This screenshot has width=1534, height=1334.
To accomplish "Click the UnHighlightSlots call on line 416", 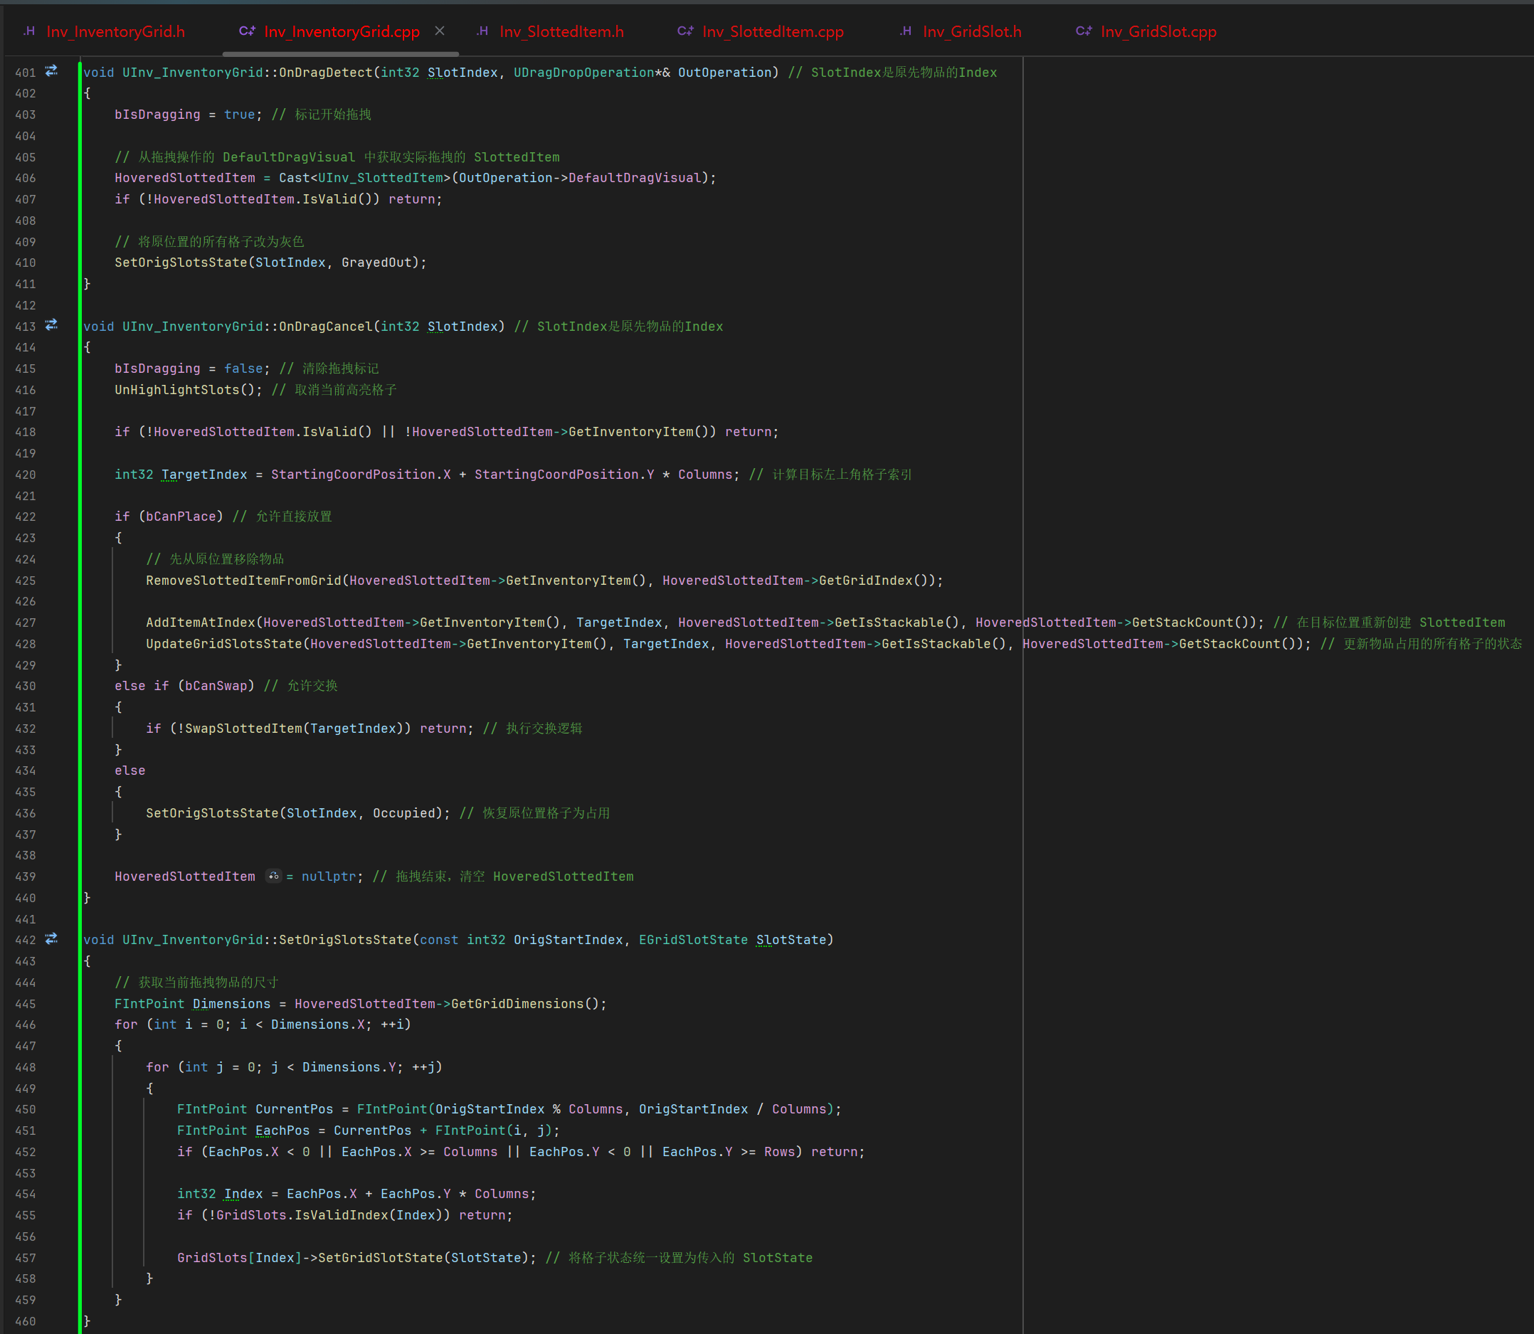I will click(177, 389).
